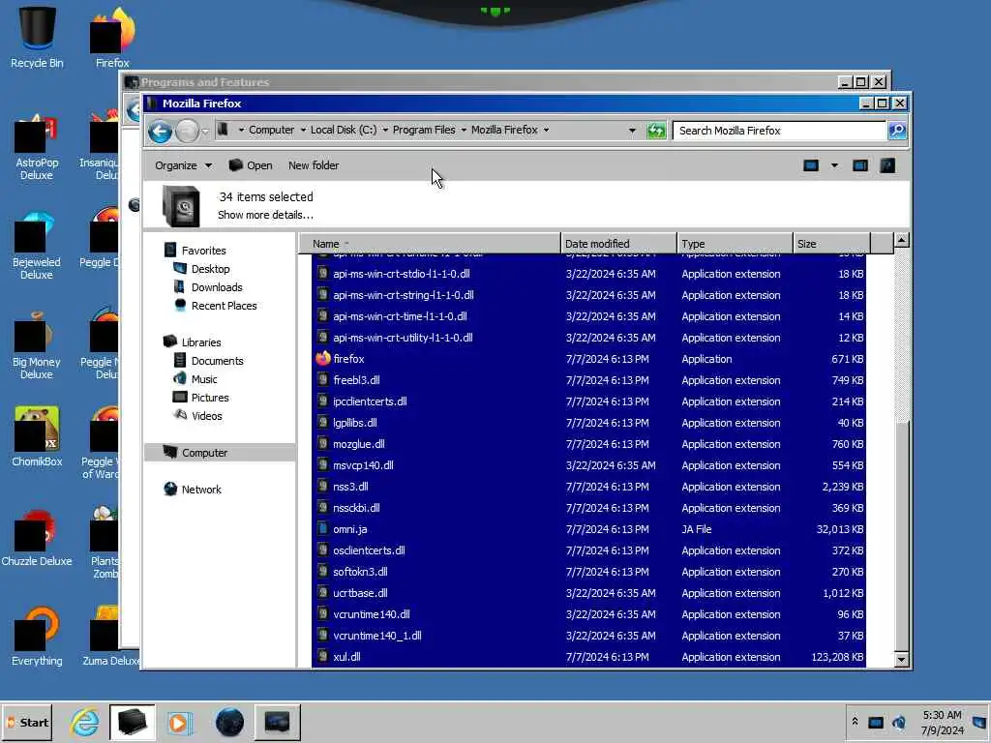Sort by the Type column header

[735, 243]
